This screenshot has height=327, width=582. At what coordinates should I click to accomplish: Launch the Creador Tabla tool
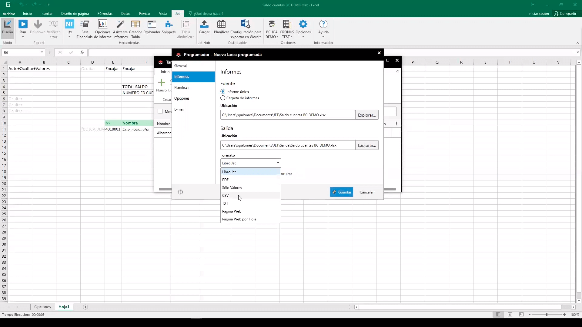[x=135, y=29]
